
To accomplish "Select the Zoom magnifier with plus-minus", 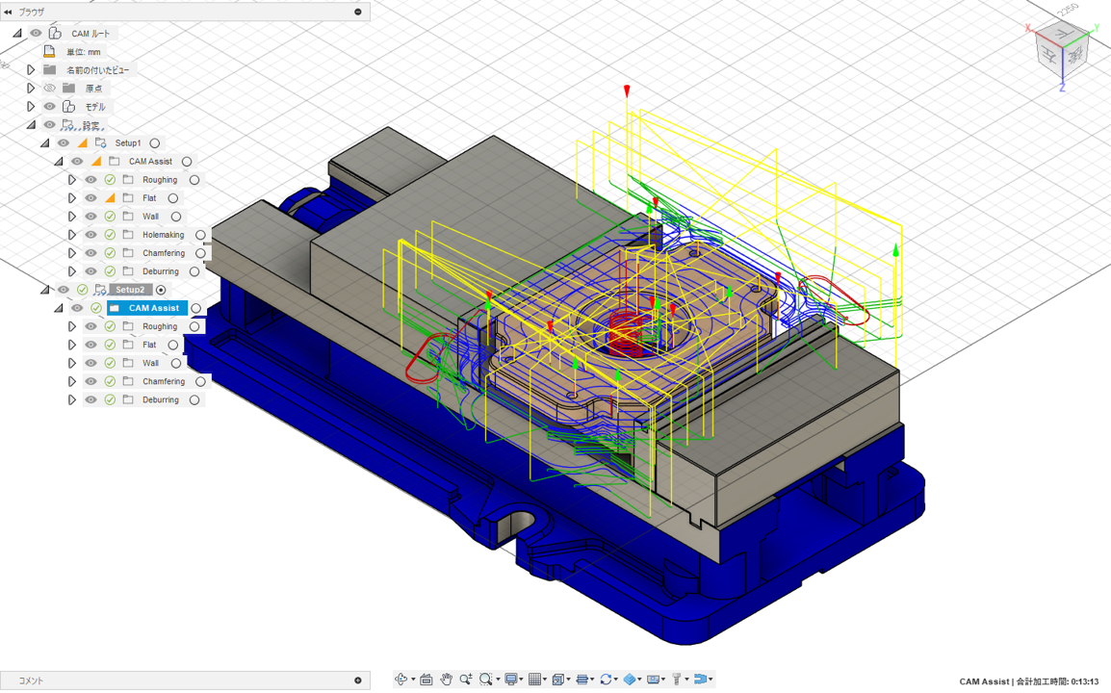I will coord(466,679).
